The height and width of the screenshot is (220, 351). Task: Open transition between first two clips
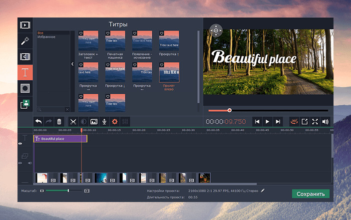coord(53,180)
